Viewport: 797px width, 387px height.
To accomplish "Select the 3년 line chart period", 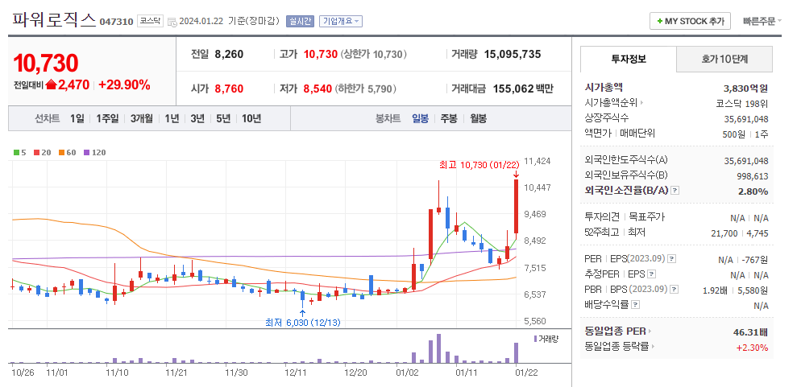I will [197, 119].
